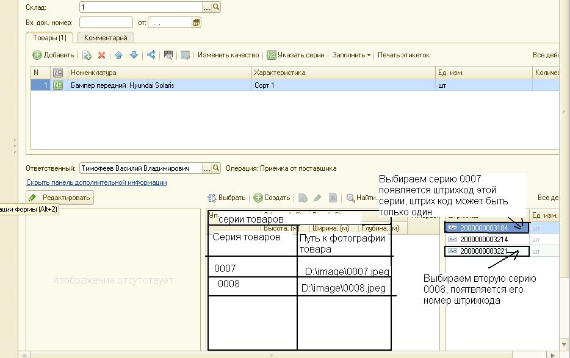Select barcode row 2000000003214
570x358 pixels.
(x=483, y=240)
